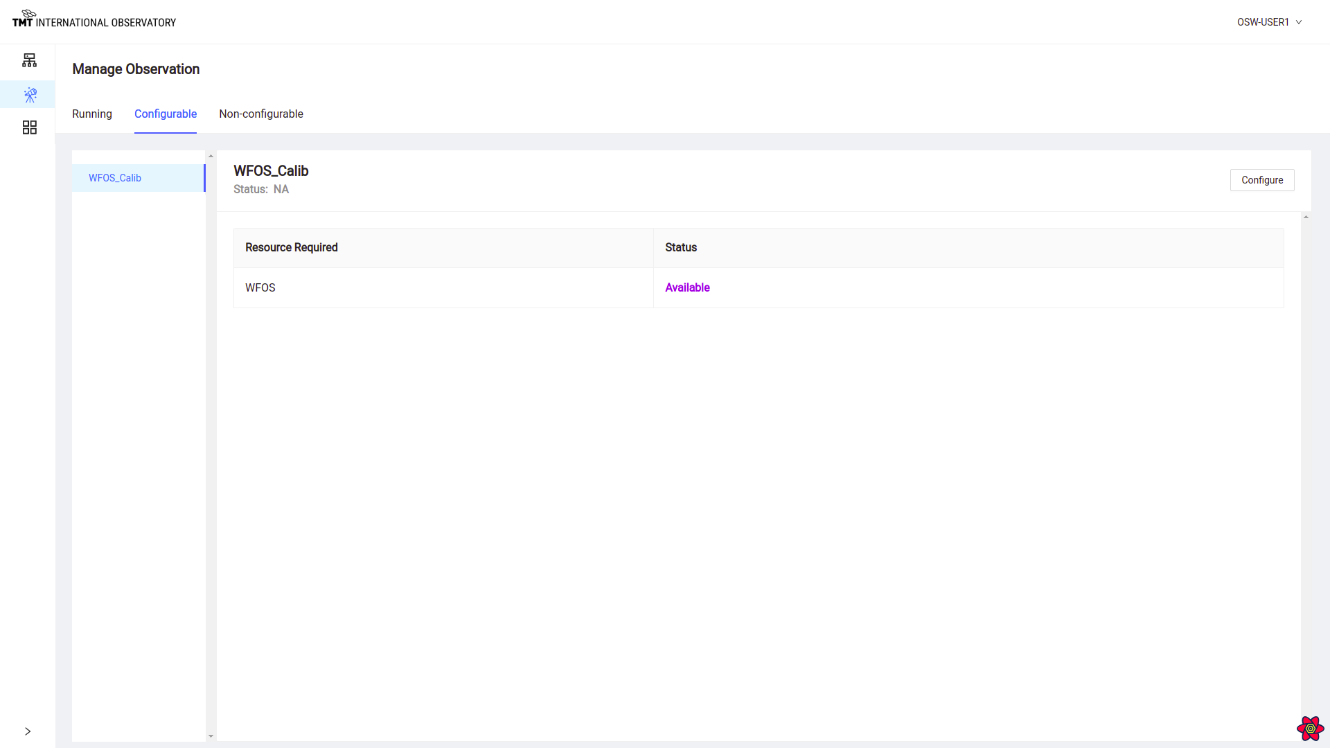Click the Manage Observation page title
1330x748 pixels.
click(x=136, y=69)
